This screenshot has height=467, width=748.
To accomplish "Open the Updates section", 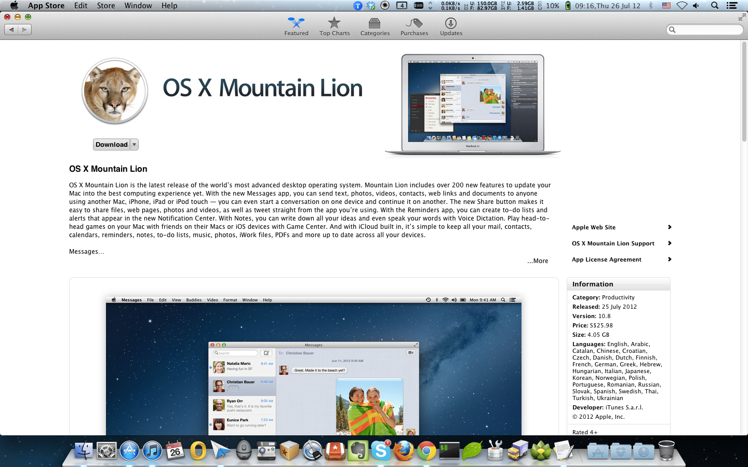I will coord(451,26).
